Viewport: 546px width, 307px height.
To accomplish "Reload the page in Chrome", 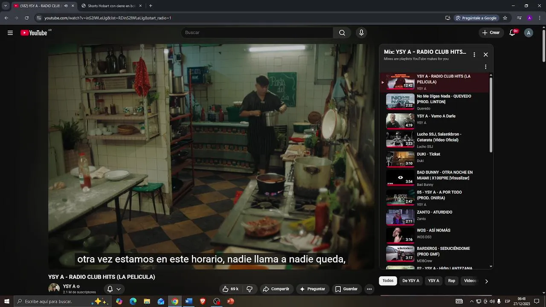I will [x=26, y=18].
